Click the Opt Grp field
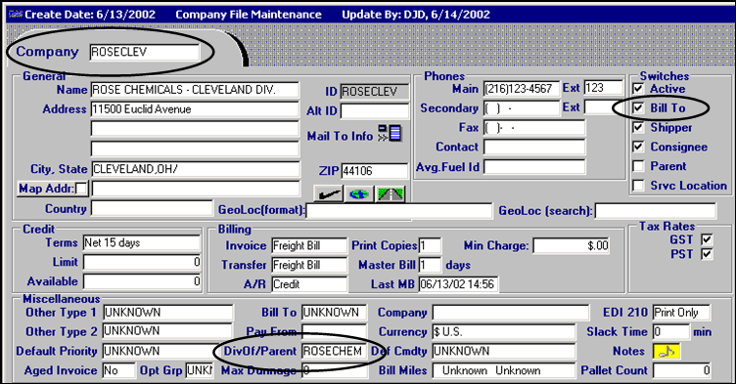 click(200, 370)
